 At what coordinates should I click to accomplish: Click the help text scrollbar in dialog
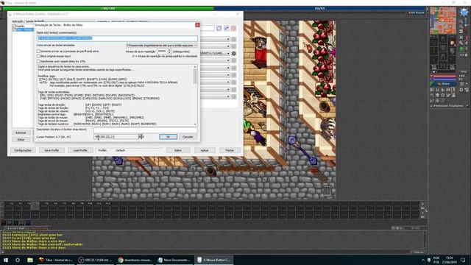click(x=195, y=95)
